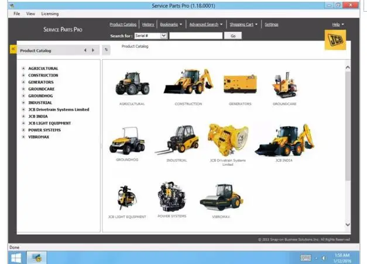Expand the AGRICULTURAL tree node
Screen dimensions: 367x264
coord(23,68)
